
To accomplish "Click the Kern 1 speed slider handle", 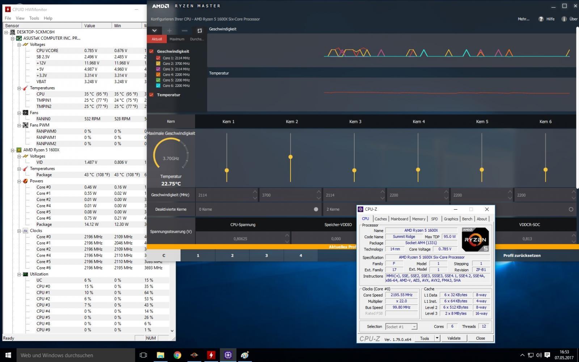I will 227,170.
